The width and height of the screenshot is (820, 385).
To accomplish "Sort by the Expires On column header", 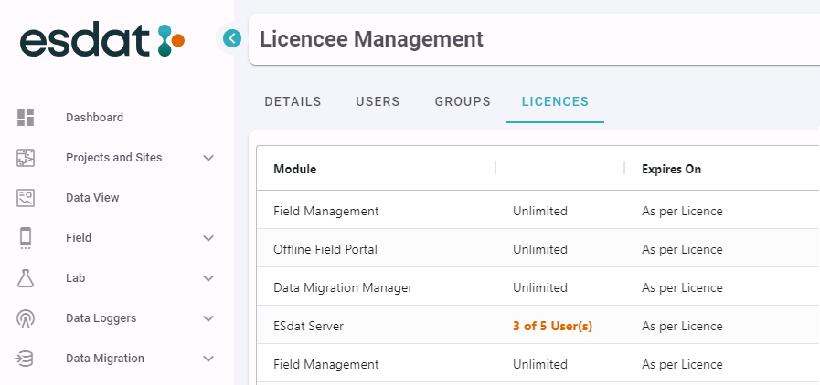I will coord(672,169).
